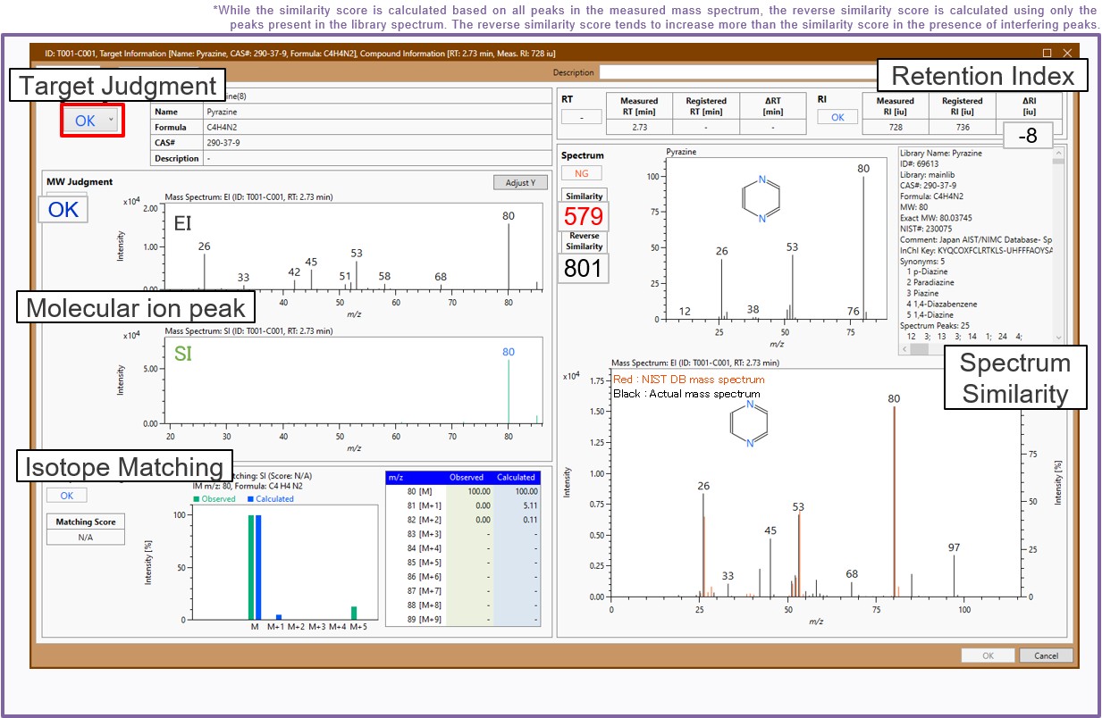This screenshot has width=1102, height=718.
Task: Click the Observed column header
Action: pos(466,477)
